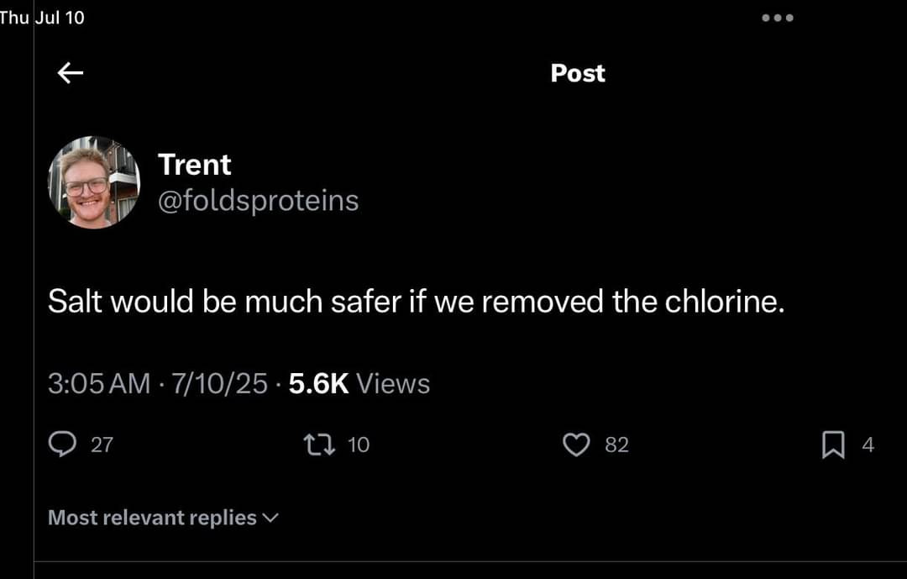Click the chevron beside Most relevant replies

pos(270,518)
